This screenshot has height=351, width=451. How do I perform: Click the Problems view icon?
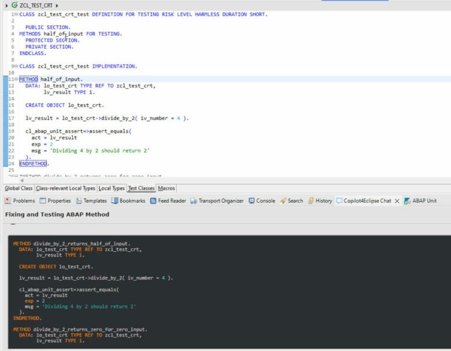pyautogui.click(x=8, y=201)
